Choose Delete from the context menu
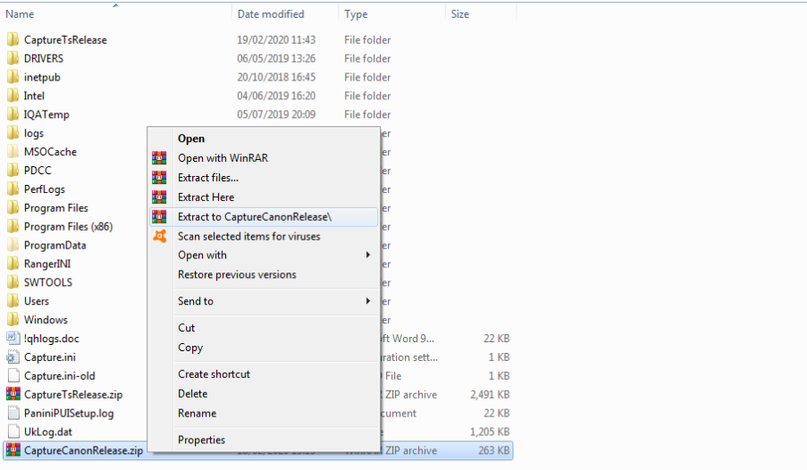Viewport: 807px width, 470px height. (x=264, y=393)
